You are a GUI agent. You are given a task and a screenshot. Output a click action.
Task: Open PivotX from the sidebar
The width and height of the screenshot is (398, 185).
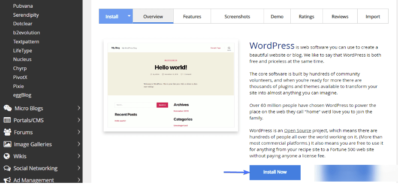(x=20, y=77)
